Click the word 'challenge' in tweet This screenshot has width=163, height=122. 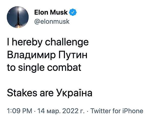tap(67, 42)
